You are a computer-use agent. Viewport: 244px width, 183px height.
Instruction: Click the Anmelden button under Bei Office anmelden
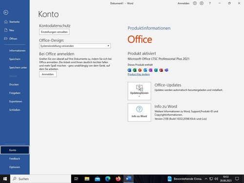click(48, 74)
